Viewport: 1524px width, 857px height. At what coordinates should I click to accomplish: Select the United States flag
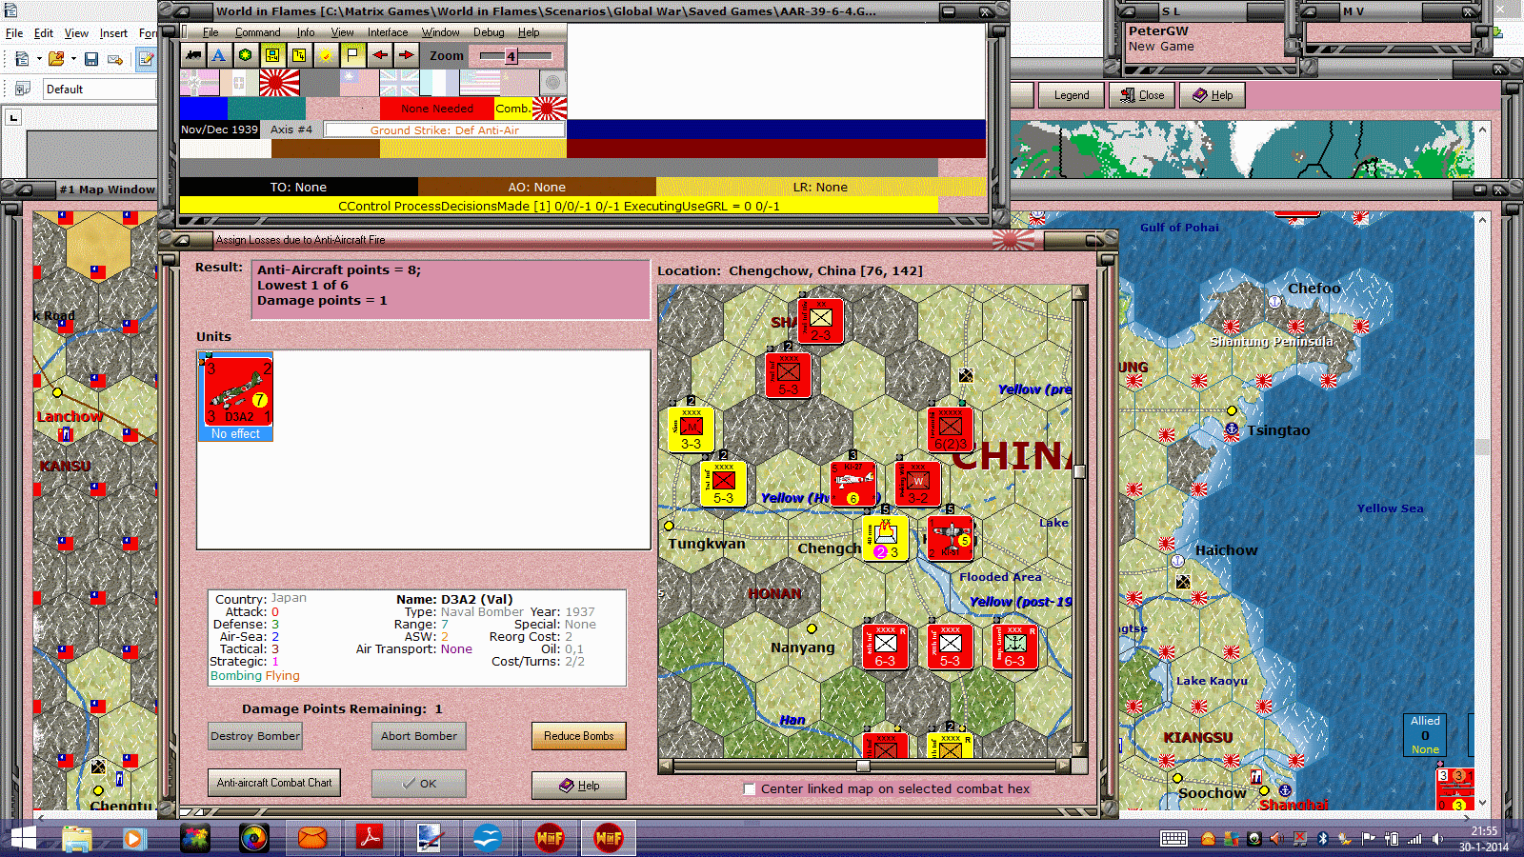click(479, 83)
